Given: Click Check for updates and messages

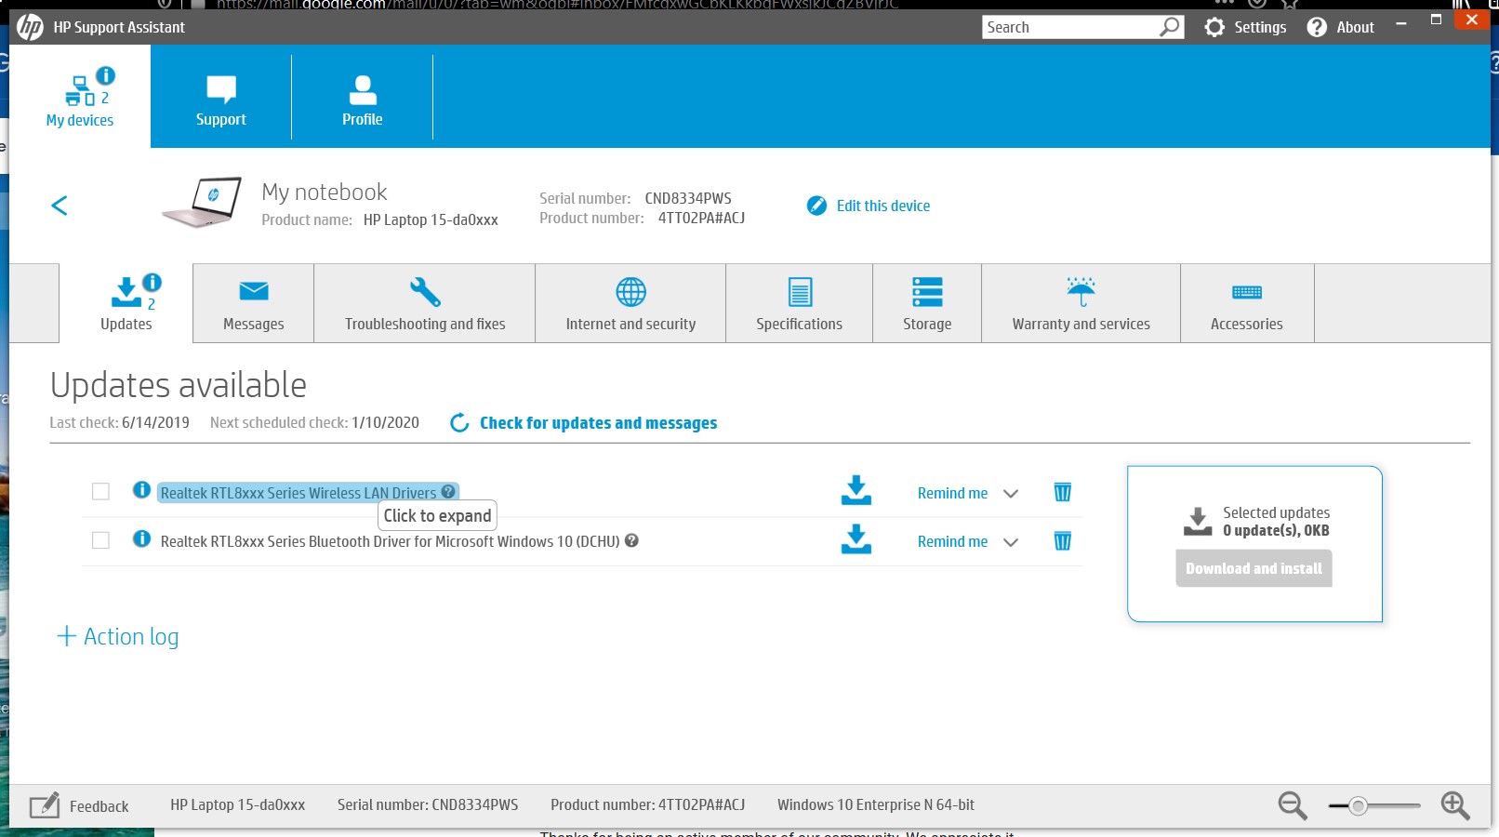Looking at the screenshot, I should click(598, 423).
